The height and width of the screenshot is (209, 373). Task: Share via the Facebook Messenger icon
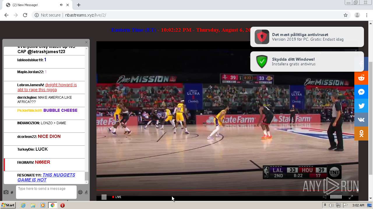click(361, 92)
